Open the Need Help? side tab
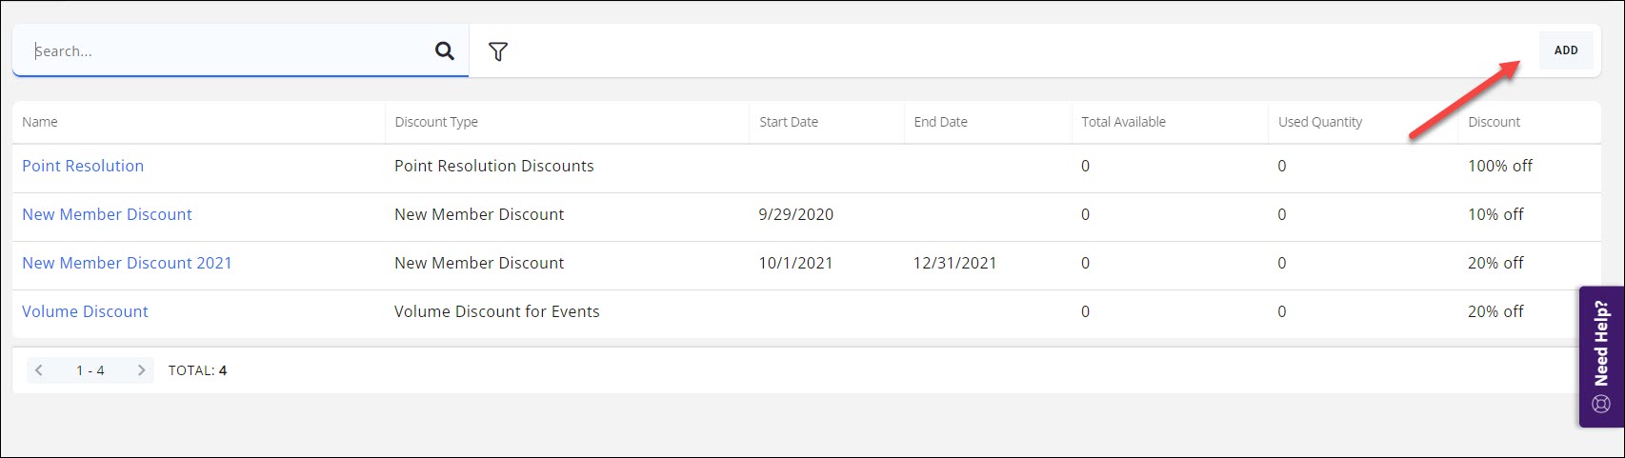 click(1601, 356)
